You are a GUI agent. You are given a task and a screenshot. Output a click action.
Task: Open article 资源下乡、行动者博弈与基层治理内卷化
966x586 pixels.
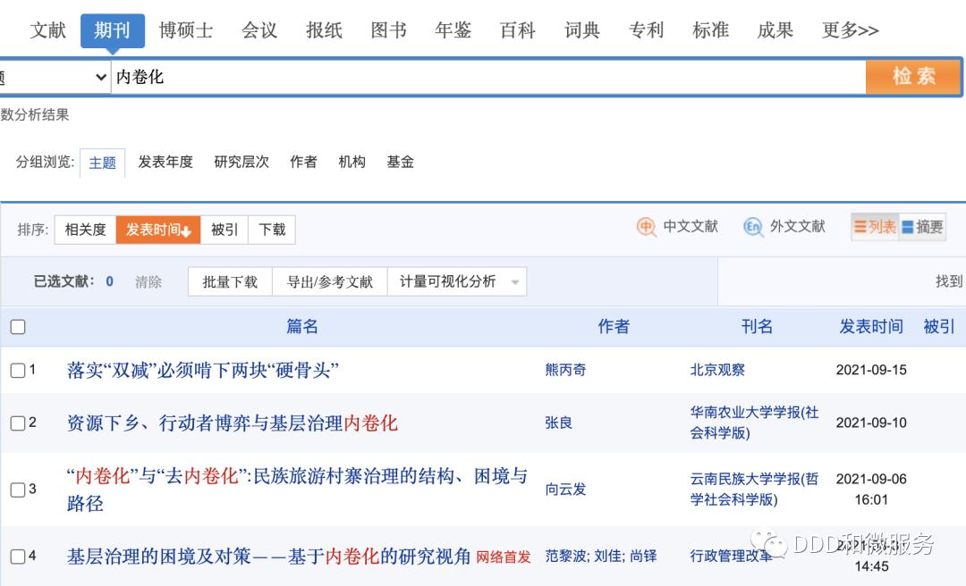232,423
